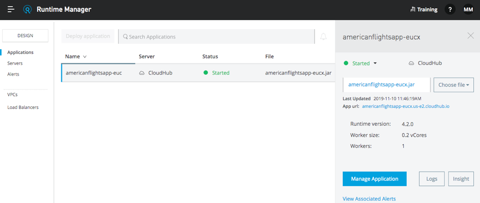Click the Training business group icon
This screenshot has height=203, width=480.
coord(412,9)
